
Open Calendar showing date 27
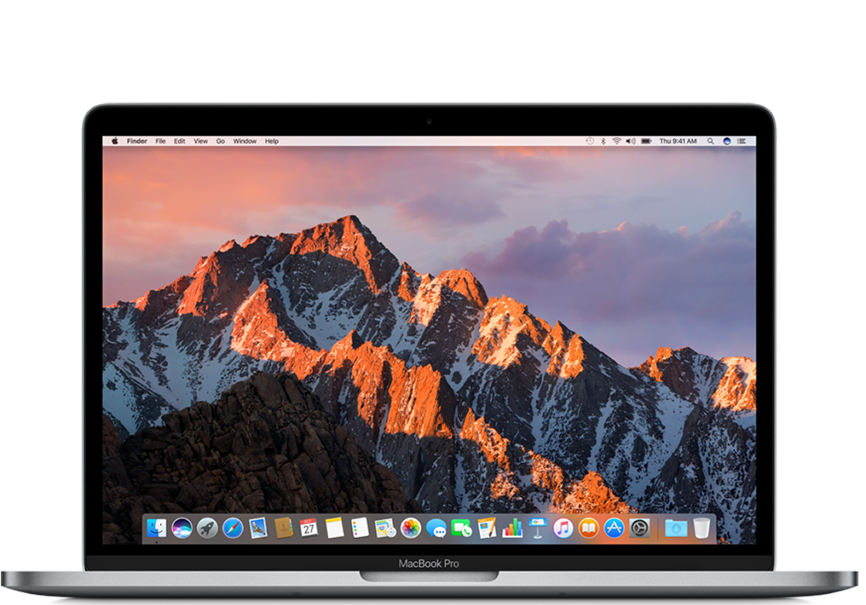[x=309, y=528]
